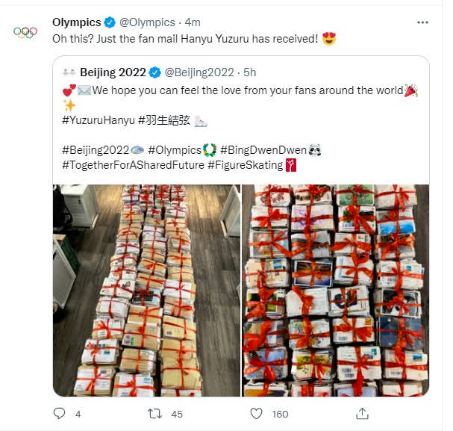This screenshot has width=453, height=431.
Task: Click the Beijing 2022 small avatar
Action: click(x=69, y=72)
